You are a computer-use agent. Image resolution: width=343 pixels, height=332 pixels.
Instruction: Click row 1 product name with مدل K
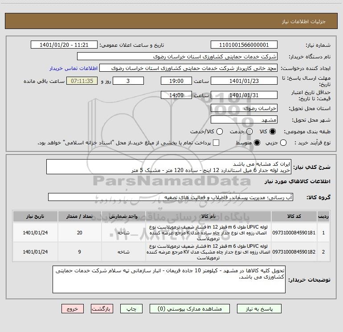pos(208,233)
